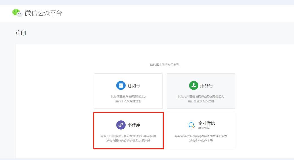
Task: Choose the 小程序 account type label
Action: coord(134,125)
